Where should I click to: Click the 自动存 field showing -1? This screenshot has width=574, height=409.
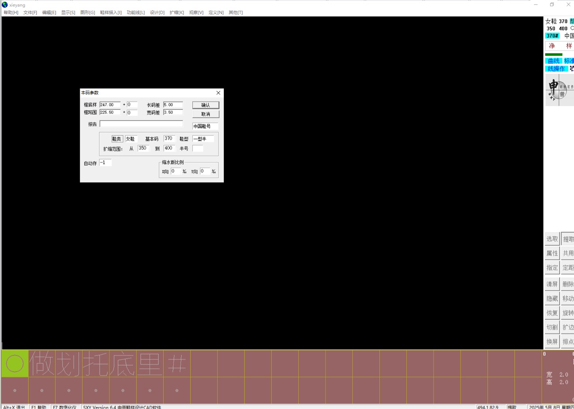pos(105,163)
